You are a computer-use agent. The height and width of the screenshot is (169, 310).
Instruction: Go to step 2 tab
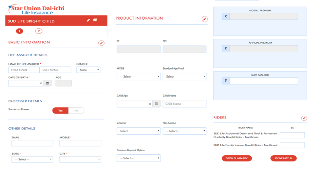pos(38,31)
